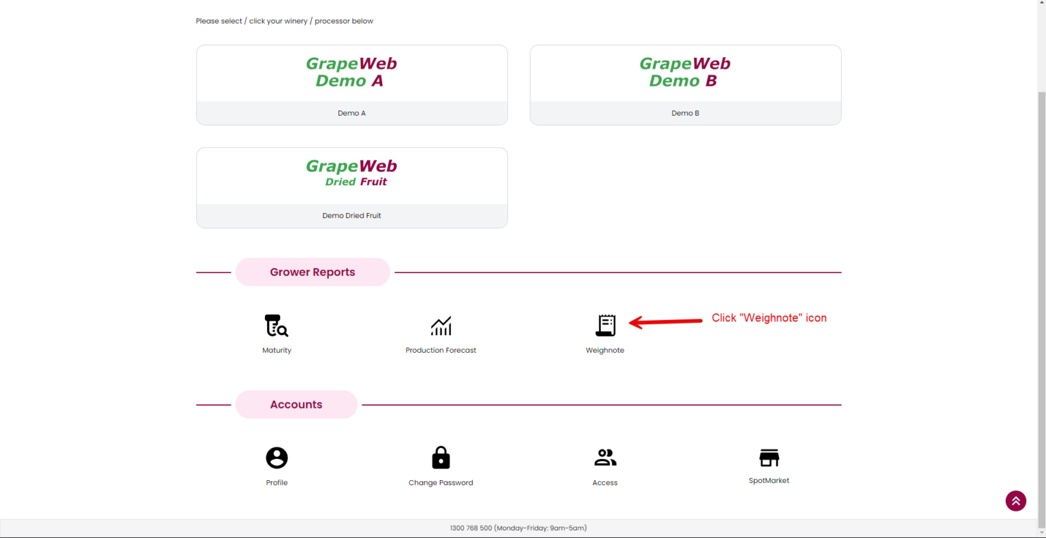Select the GrapeWeb Demo A logo

click(351, 72)
